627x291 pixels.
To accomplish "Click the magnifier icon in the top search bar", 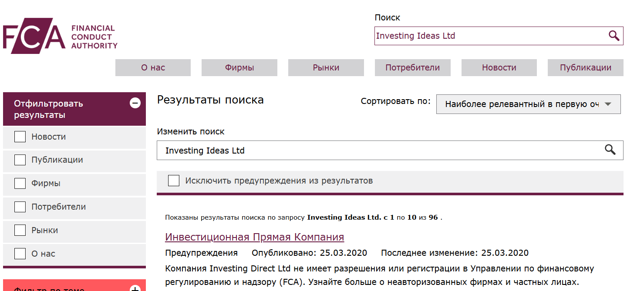I will point(614,36).
